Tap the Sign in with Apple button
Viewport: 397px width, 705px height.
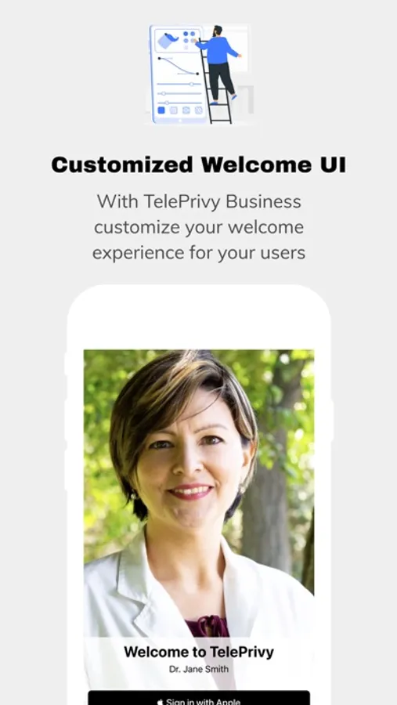199,698
